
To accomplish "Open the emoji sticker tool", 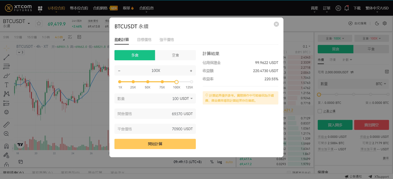I will click(6, 112).
